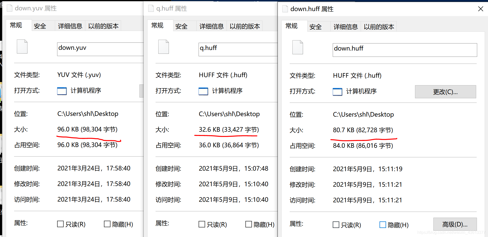Select 常规 tab in q.huff properties
The height and width of the screenshot is (237, 488).
coord(160,25)
